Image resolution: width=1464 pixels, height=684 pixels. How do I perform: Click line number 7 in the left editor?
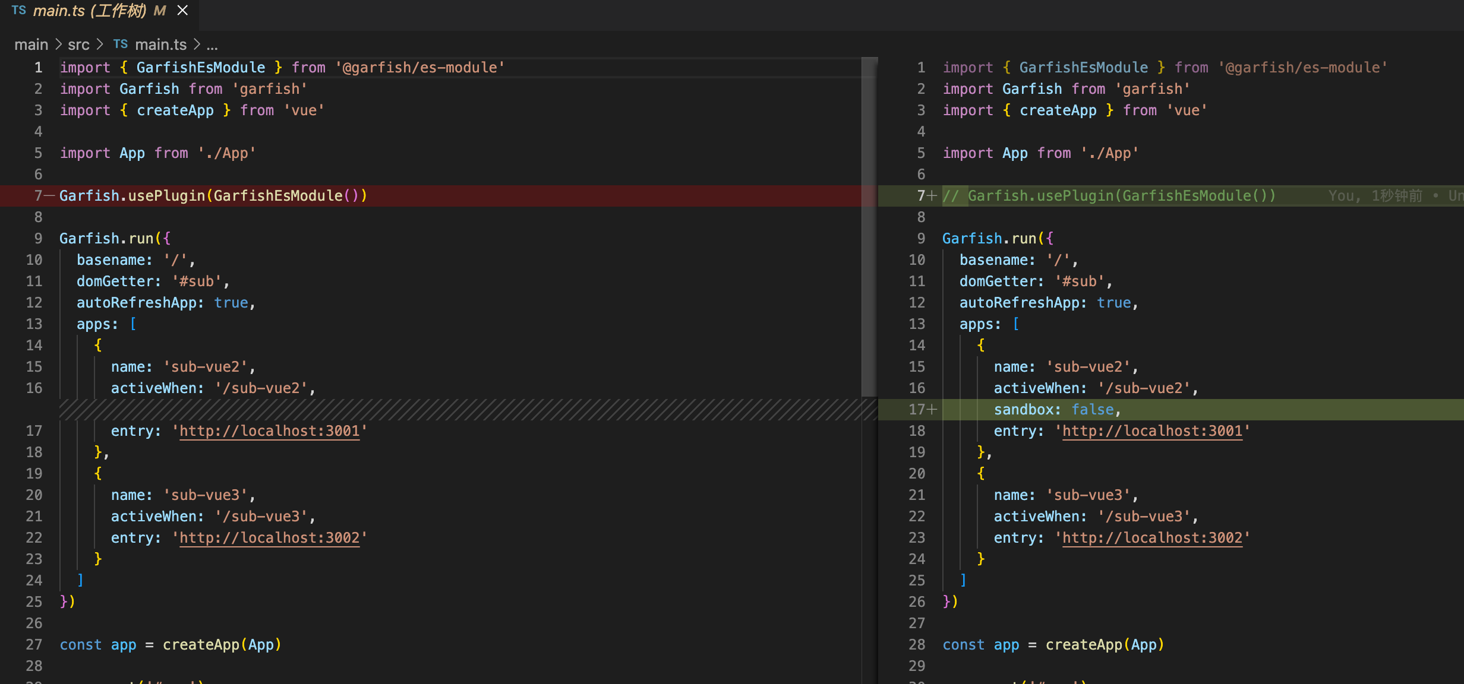[x=37, y=195]
